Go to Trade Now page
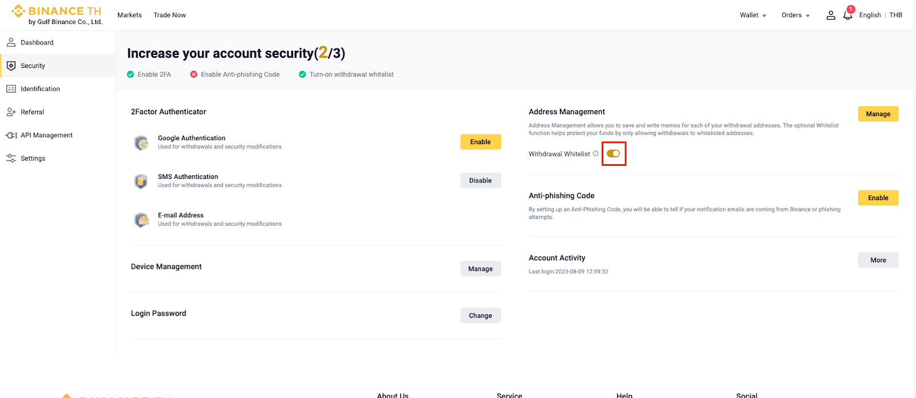The height and width of the screenshot is (398, 916). pyautogui.click(x=169, y=15)
